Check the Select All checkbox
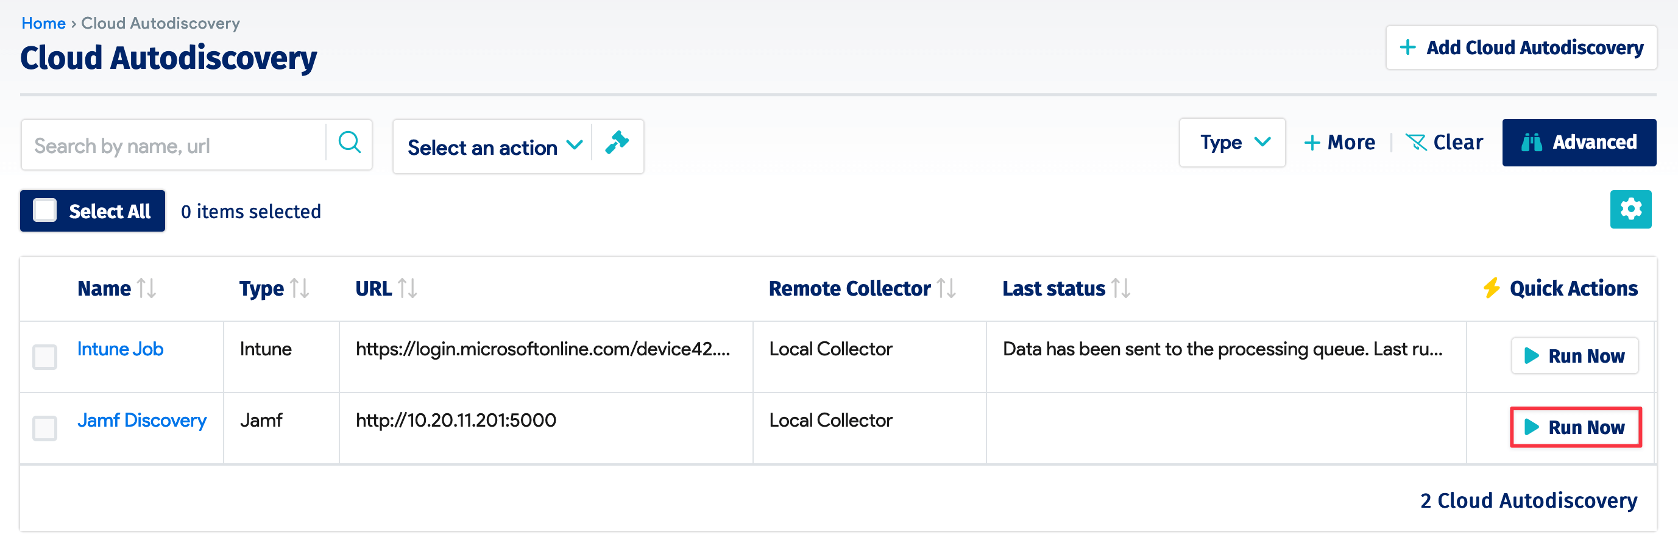The image size is (1678, 551). point(45,211)
